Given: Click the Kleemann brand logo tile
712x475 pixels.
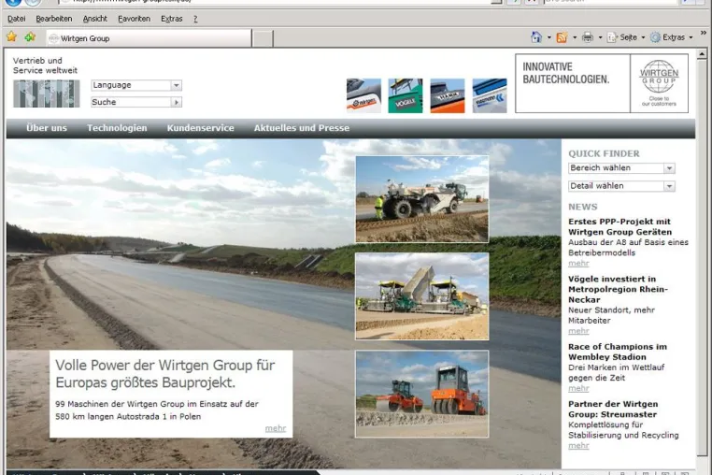Looking at the screenshot, I should pyautogui.click(x=490, y=95).
